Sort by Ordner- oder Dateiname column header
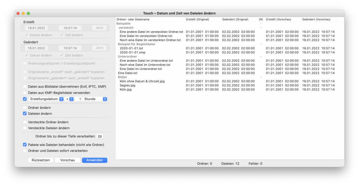 tap(150, 20)
